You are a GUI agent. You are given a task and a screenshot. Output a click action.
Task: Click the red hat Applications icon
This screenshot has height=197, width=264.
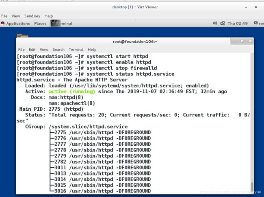tap(2, 23)
